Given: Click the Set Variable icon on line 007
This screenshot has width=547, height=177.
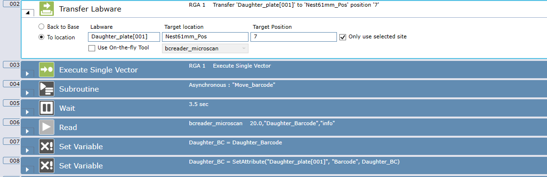Looking at the screenshot, I should coord(47,146).
